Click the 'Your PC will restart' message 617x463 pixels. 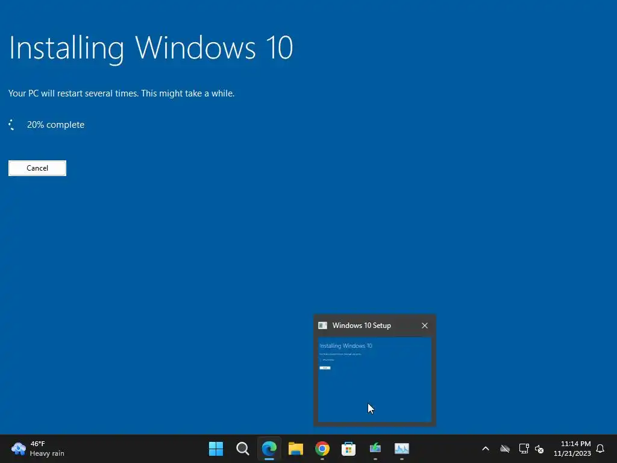click(x=121, y=93)
